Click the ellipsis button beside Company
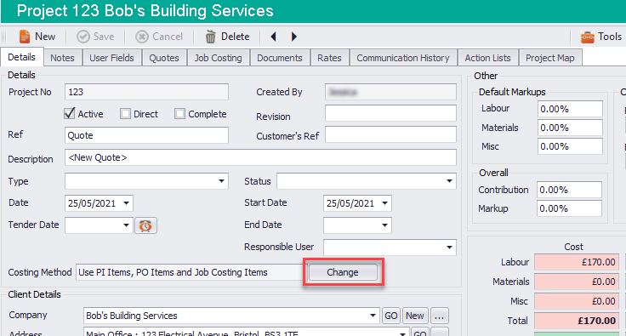Screen dimensions: 626x336 click(439, 316)
